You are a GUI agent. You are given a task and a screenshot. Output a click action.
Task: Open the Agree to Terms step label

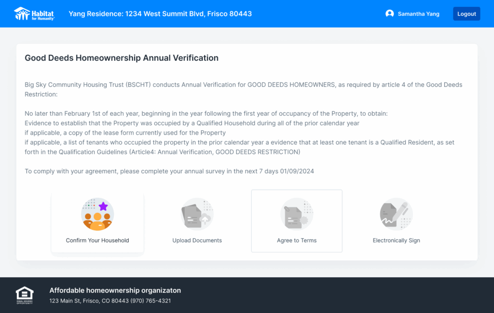pyautogui.click(x=297, y=240)
